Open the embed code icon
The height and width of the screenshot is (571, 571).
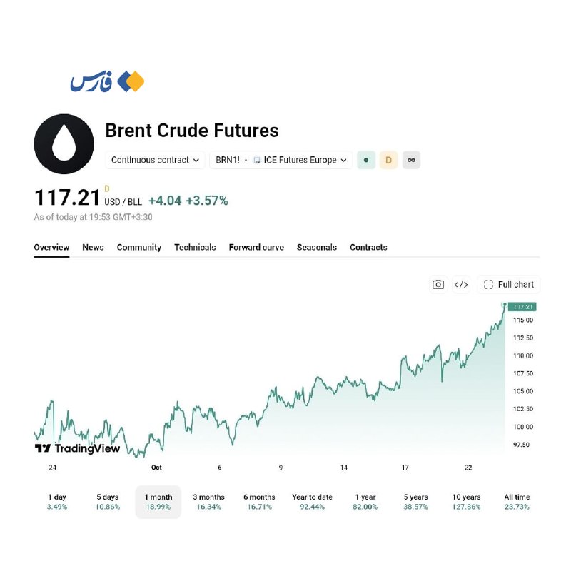click(x=461, y=284)
